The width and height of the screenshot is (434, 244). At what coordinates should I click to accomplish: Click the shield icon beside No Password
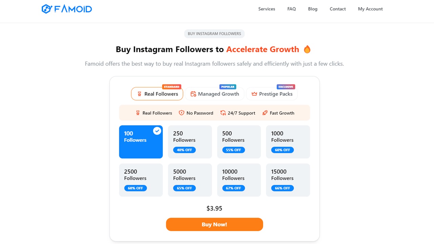point(181,113)
